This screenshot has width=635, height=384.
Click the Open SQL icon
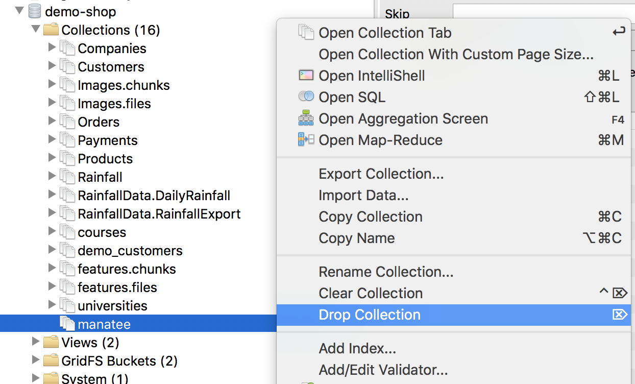306,97
